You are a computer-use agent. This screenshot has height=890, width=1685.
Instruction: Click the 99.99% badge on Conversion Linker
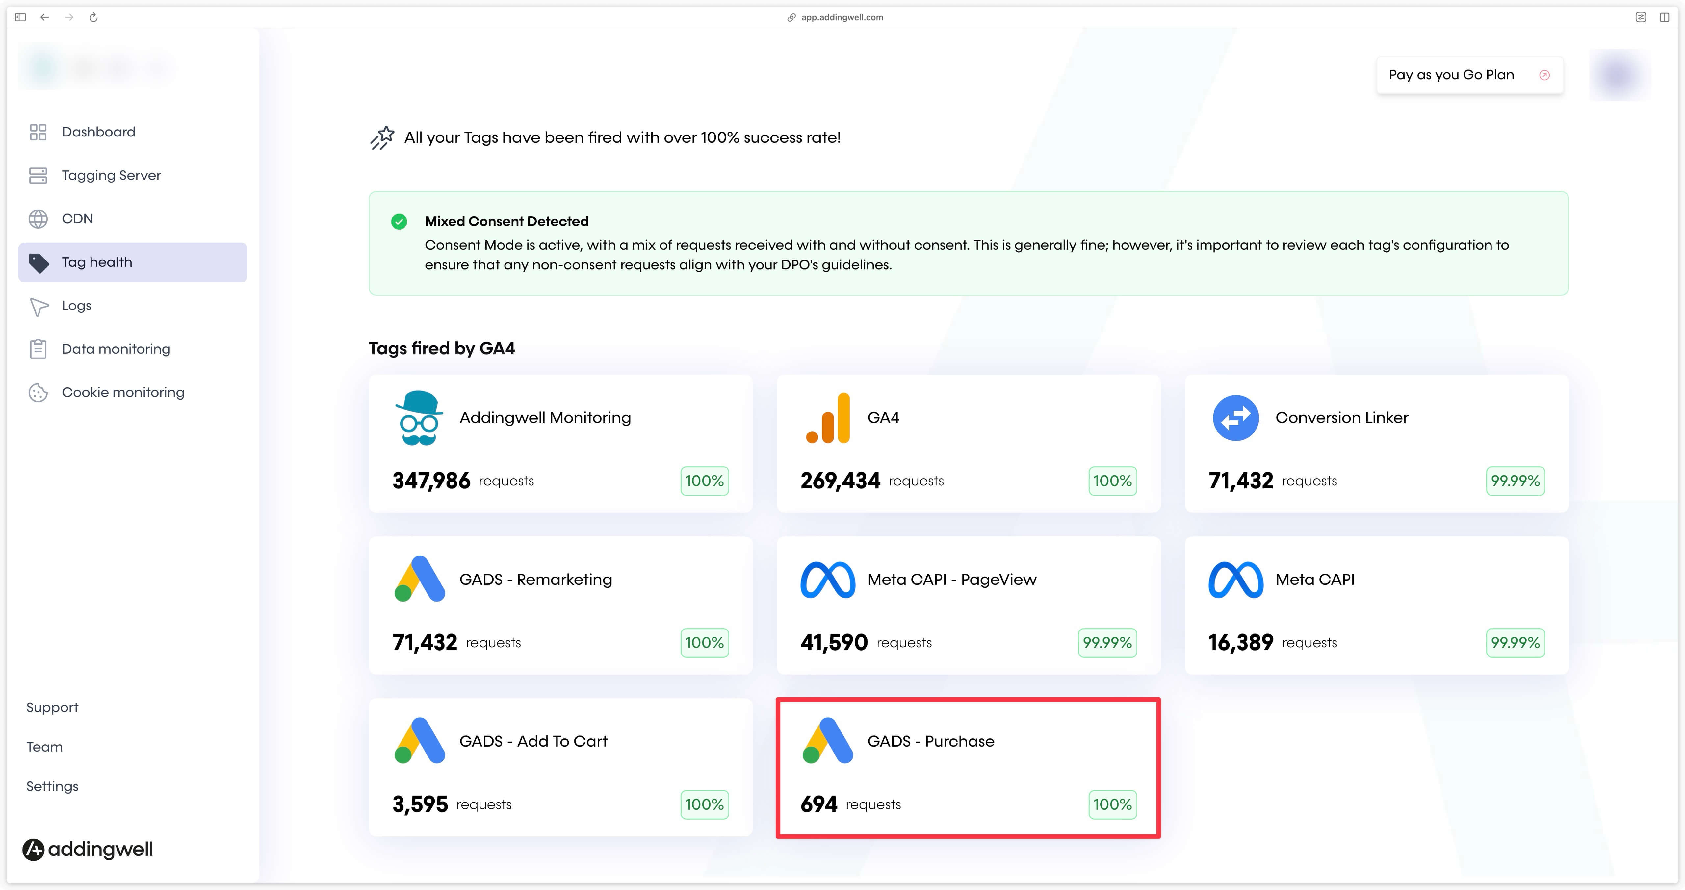[x=1516, y=481]
